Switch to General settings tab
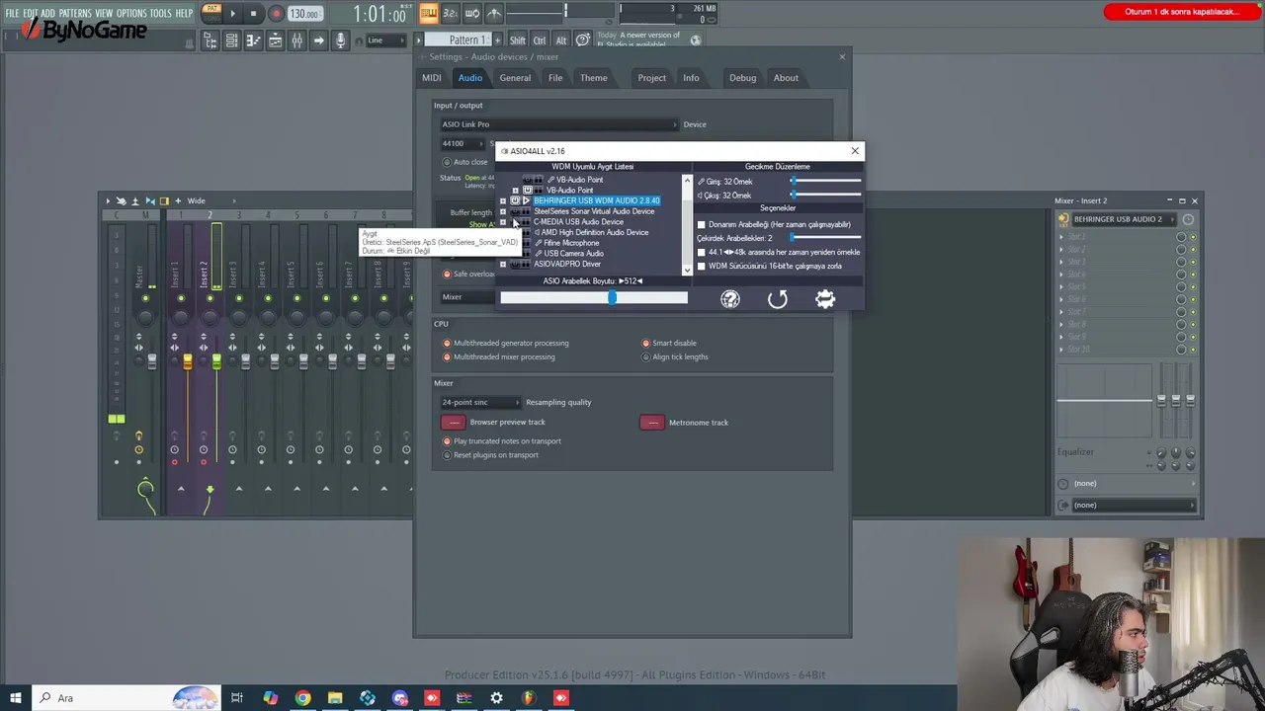 tap(515, 78)
